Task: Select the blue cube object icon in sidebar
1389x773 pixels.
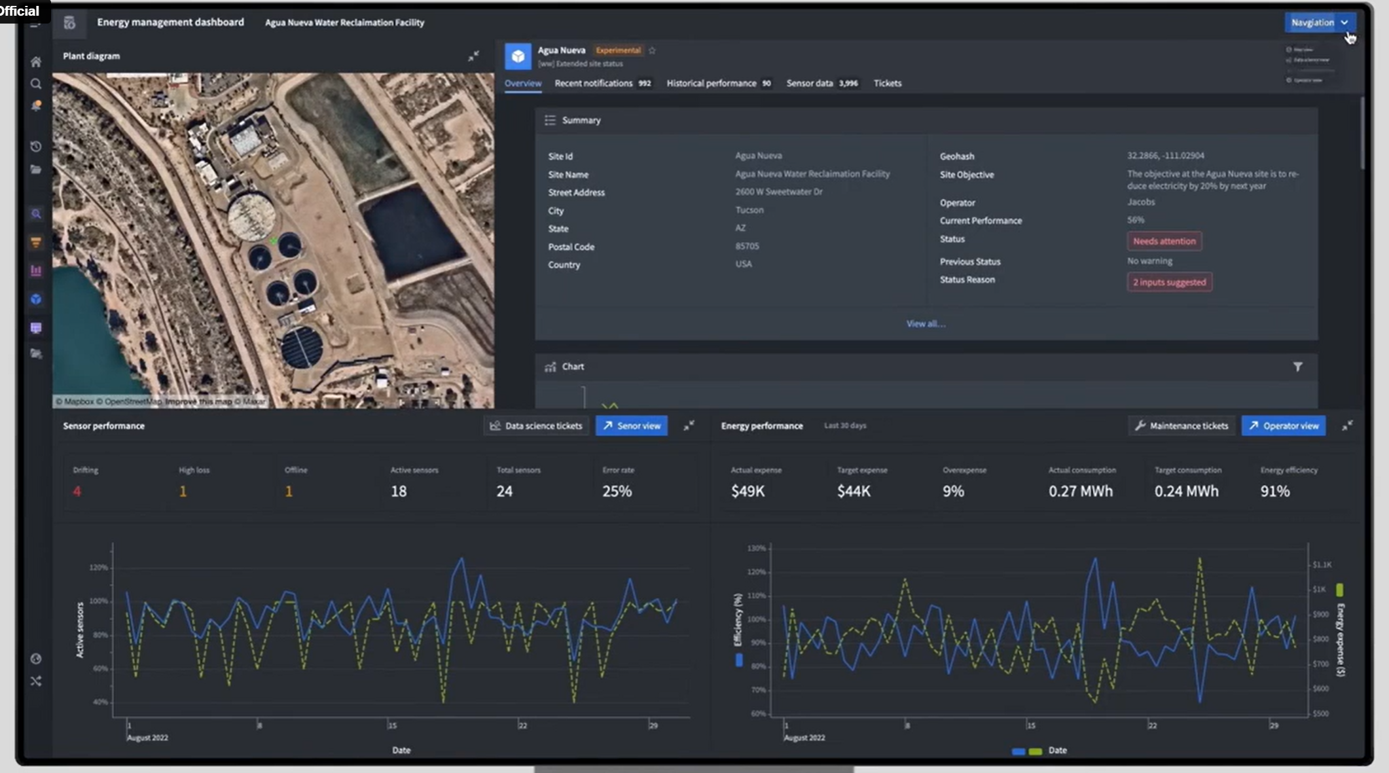Action: click(36, 299)
